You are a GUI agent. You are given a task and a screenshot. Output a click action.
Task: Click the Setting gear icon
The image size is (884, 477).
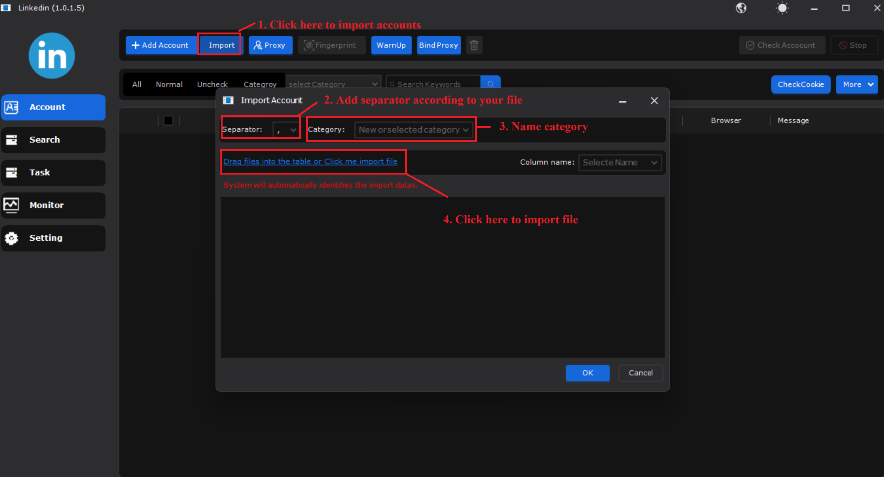pos(11,238)
